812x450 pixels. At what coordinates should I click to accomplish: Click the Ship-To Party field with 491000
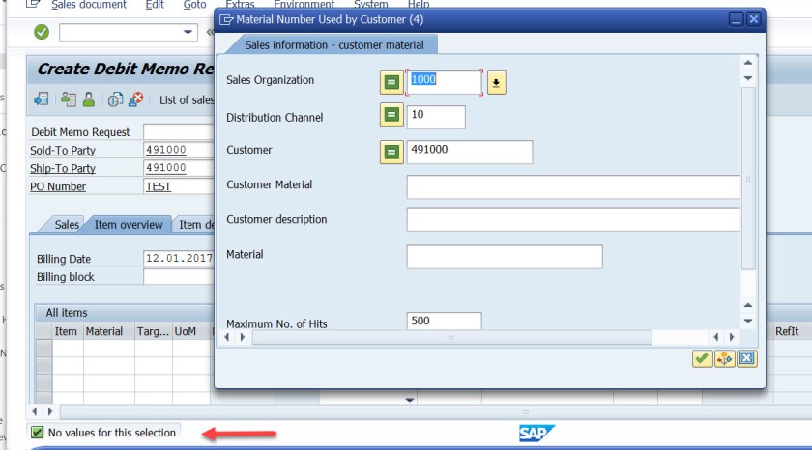pos(178,168)
